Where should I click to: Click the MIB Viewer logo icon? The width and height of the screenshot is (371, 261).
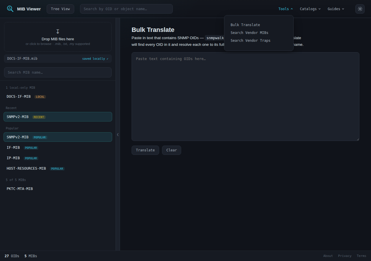(x=10, y=9)
